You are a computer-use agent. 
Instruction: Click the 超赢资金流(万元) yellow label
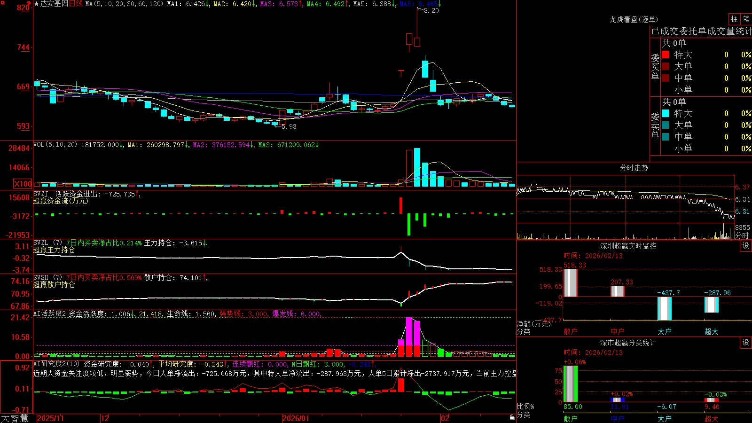pyautogui.click(x=61, y=201)
